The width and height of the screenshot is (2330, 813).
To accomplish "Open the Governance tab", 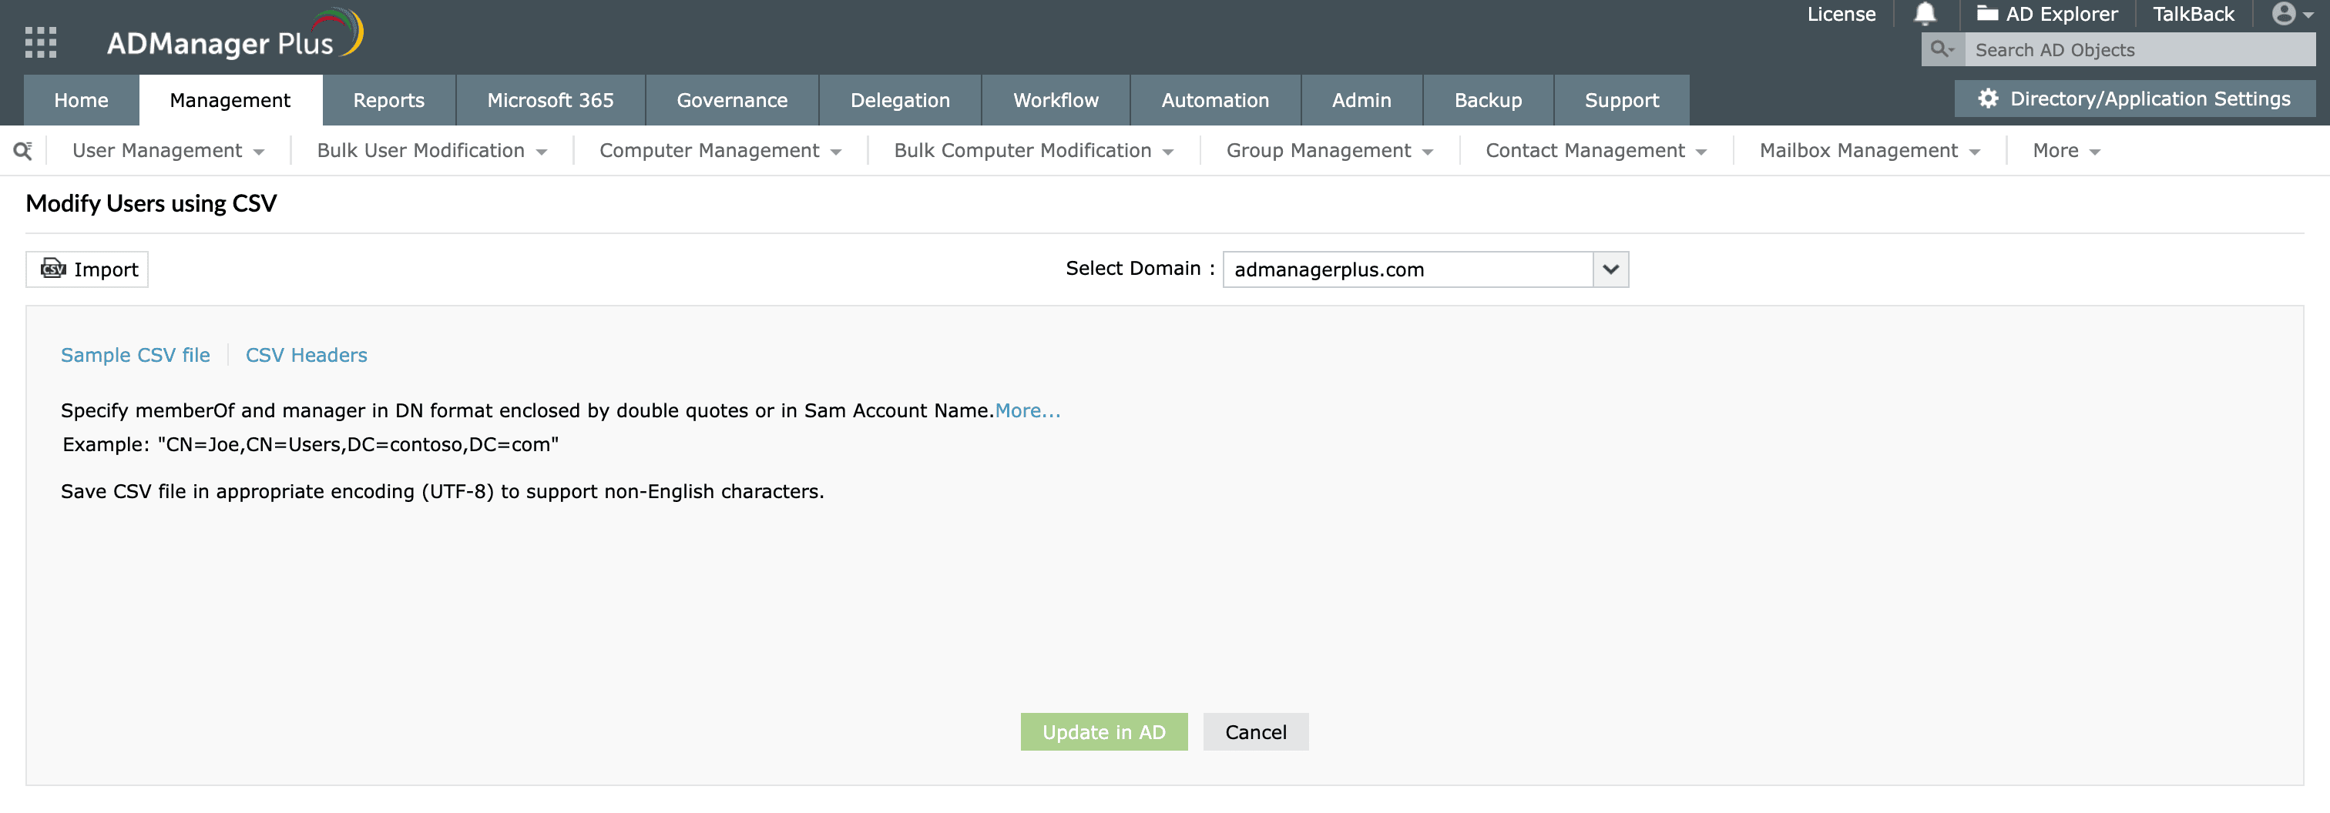I will pyautogui.click(x=732, y=100).
